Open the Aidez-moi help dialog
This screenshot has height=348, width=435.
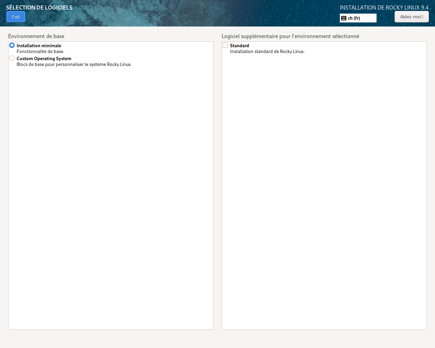412,16
